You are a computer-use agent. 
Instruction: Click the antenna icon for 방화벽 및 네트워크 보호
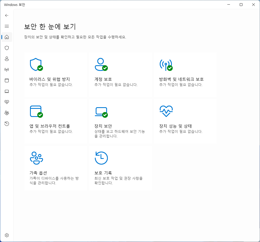coord(166,65)
